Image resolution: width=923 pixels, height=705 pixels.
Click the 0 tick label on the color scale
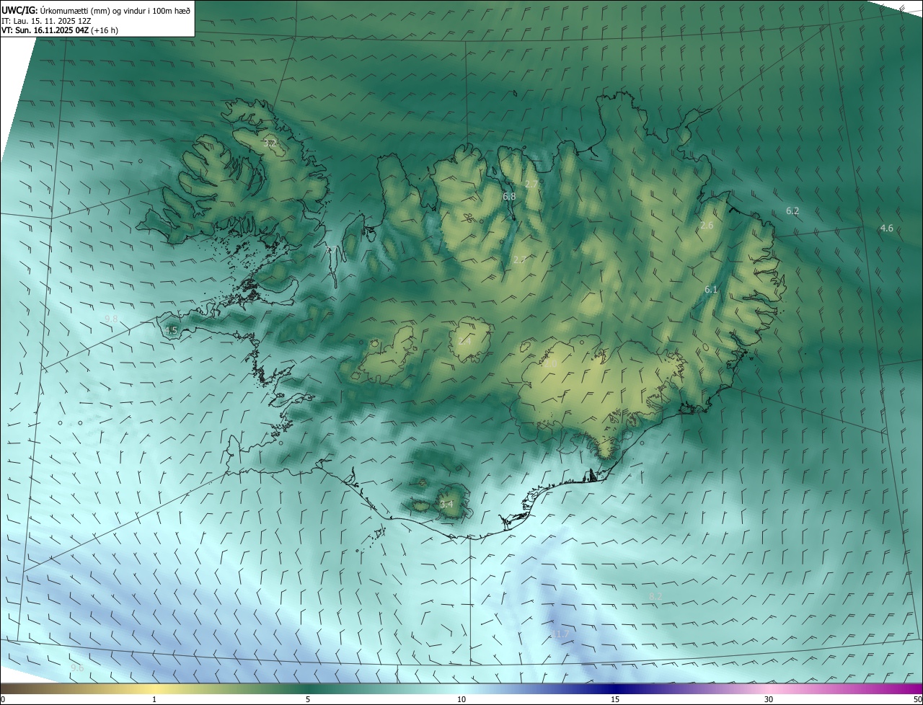tap(3, 699)
